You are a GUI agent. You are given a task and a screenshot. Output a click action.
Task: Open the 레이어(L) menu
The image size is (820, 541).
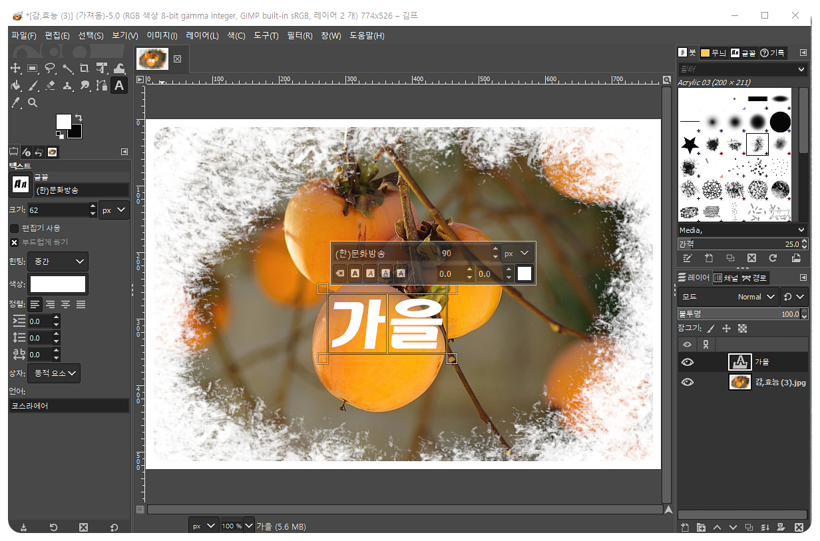pos(202,35)
